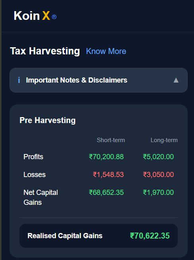The width and height of the screenshot is (194, 260).
Task: Click the long-term profits value ₹5,020.00
Action: pyautogui.click(x=158, y=157)
